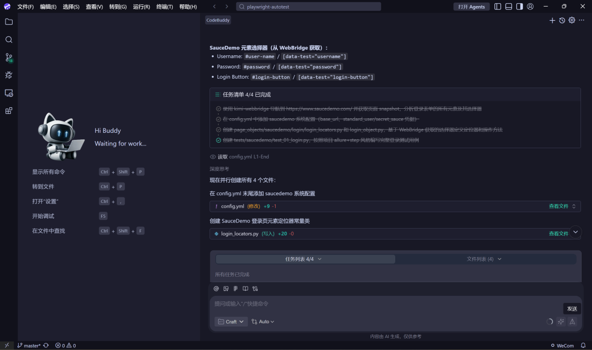Open the chat history clock icon
This screenshot has height=350, width=592.
(x=562, y=20)
